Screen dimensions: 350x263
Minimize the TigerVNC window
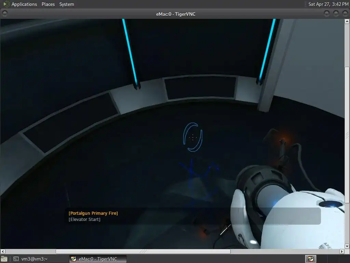(x=327, y=14)
